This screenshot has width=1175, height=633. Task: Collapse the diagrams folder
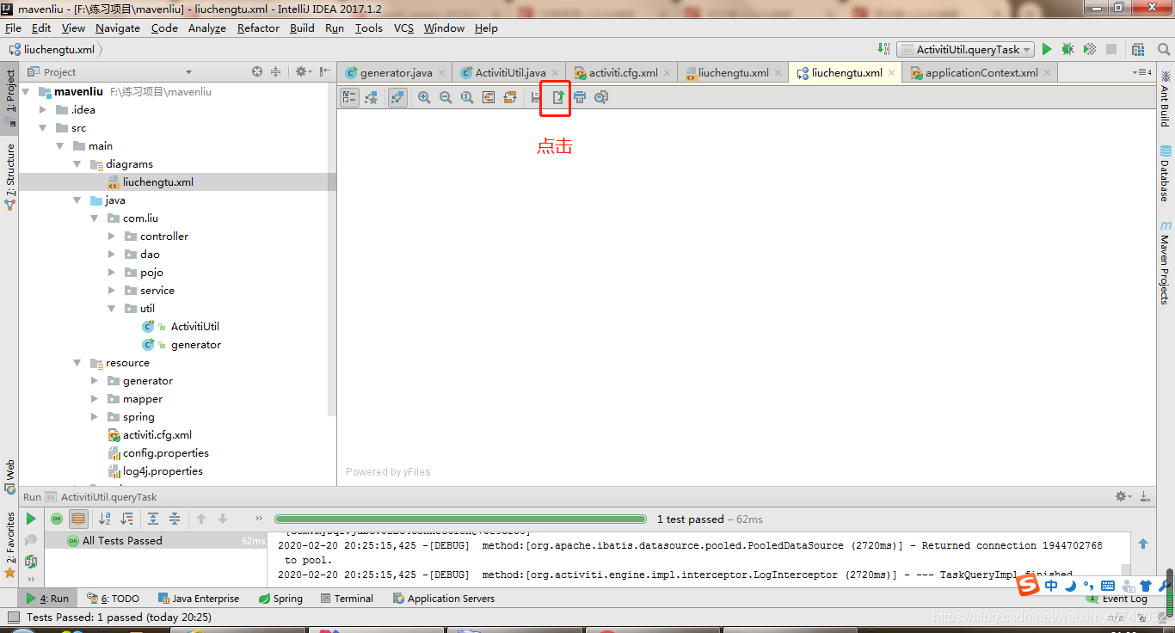77,163
